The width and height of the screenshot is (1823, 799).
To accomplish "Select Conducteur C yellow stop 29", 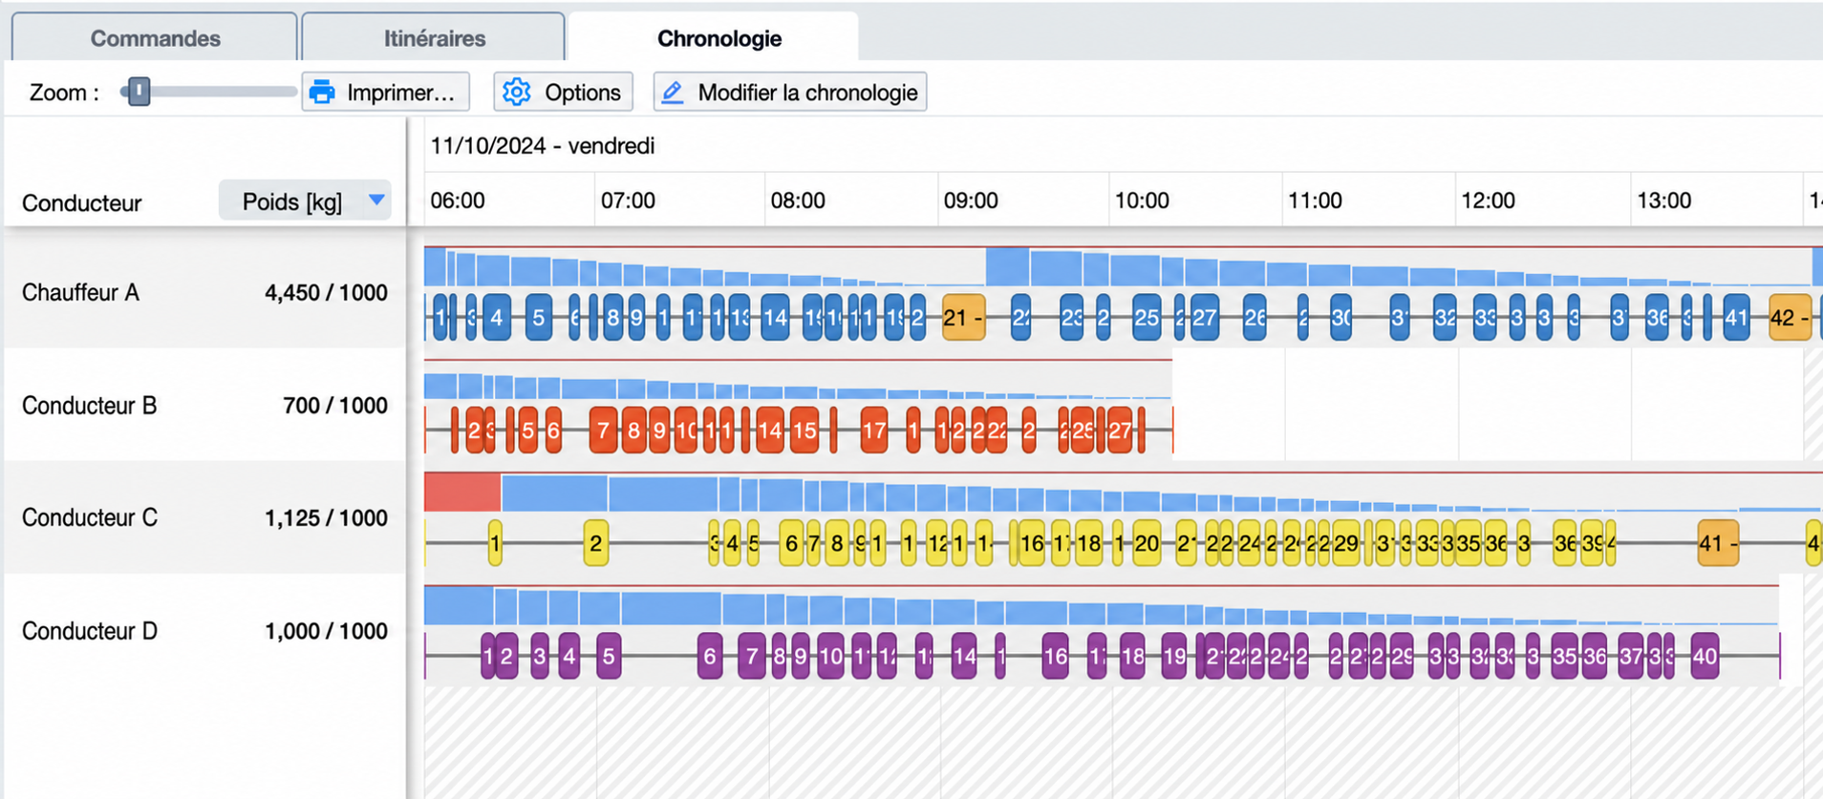I will coord(1346,543).
